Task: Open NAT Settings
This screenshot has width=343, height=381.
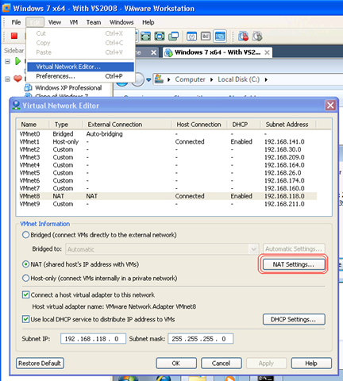Action: pos(293,264)
